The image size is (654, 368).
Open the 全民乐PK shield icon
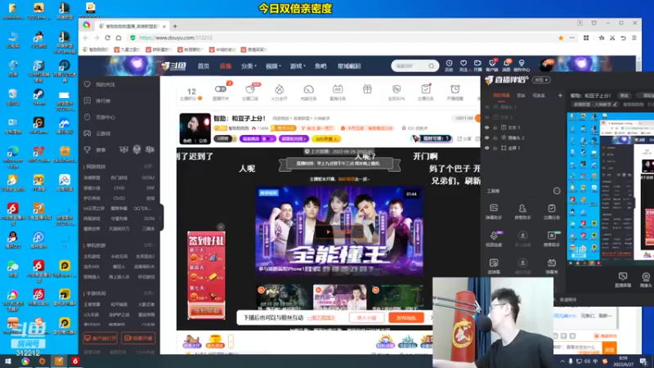coord(396,89)
